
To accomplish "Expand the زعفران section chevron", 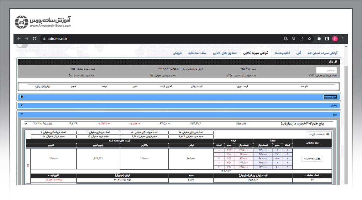I will [22, 105].
